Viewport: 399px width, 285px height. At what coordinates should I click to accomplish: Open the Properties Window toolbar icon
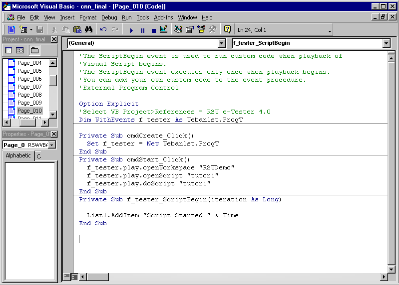tap(190, 30)
